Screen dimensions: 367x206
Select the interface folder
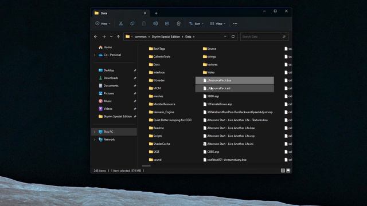pos(157,73)
